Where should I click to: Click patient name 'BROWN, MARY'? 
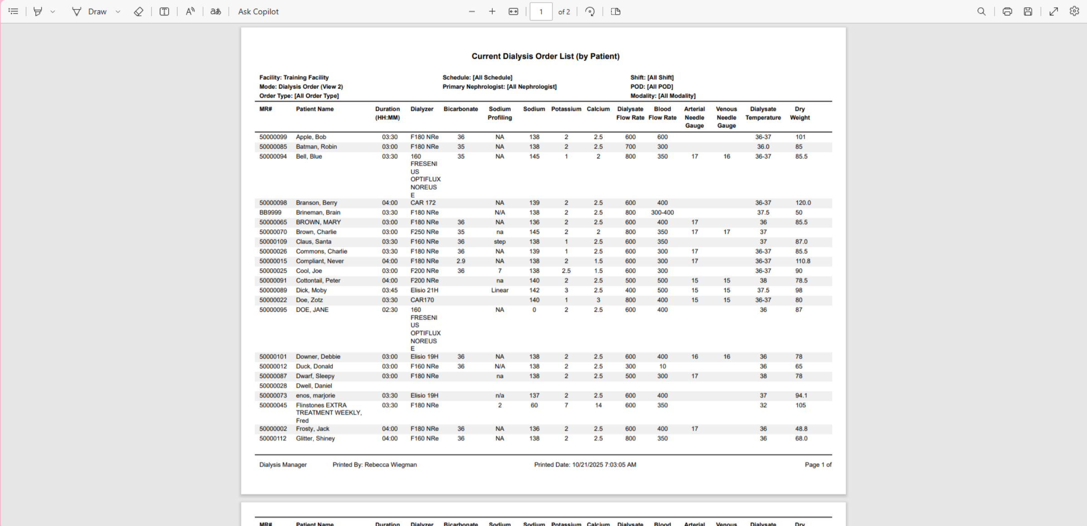(x=318, y=222)
